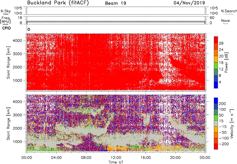Click the solid frequency line in Freq panel
Image resolution: width=237 pixels, height=164 pixels.
pos(116,22)
